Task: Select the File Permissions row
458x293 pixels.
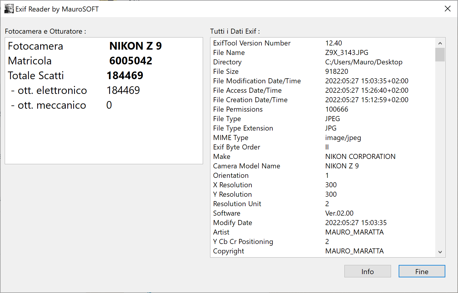Action: tap(323, 109)
